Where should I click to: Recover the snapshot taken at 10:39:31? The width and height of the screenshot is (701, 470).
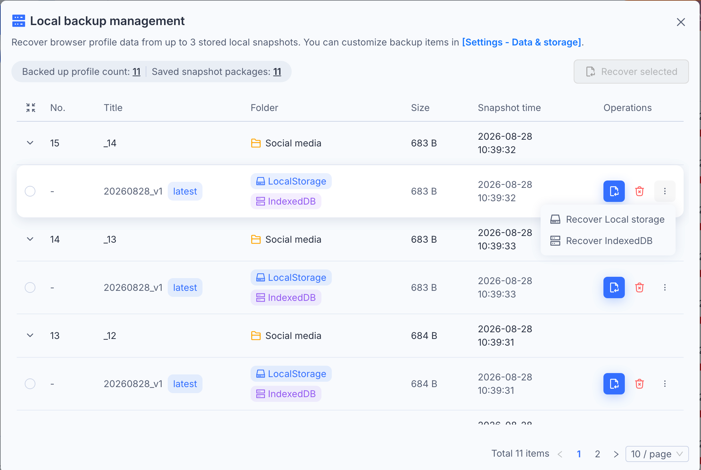[x=614, y=384]
